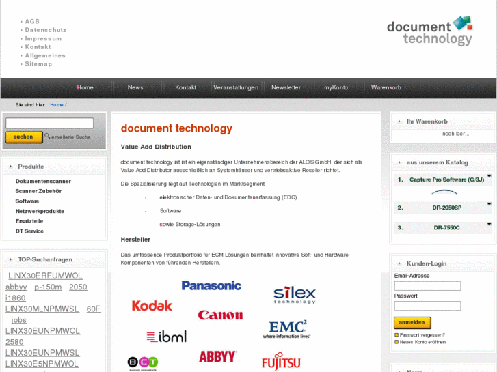Open the DR-7550C catalog item
Screen dimensions: 497x372
coord(447,227)
